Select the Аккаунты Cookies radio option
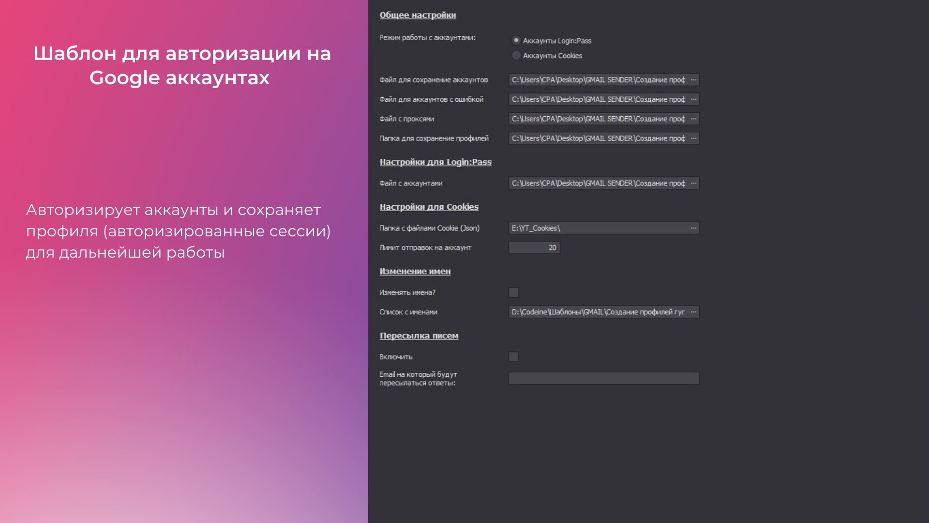Viewport: 929px width, 523px height. [x=516, y=55]
